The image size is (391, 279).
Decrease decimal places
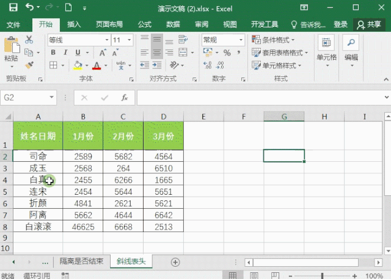pos(220,65)
